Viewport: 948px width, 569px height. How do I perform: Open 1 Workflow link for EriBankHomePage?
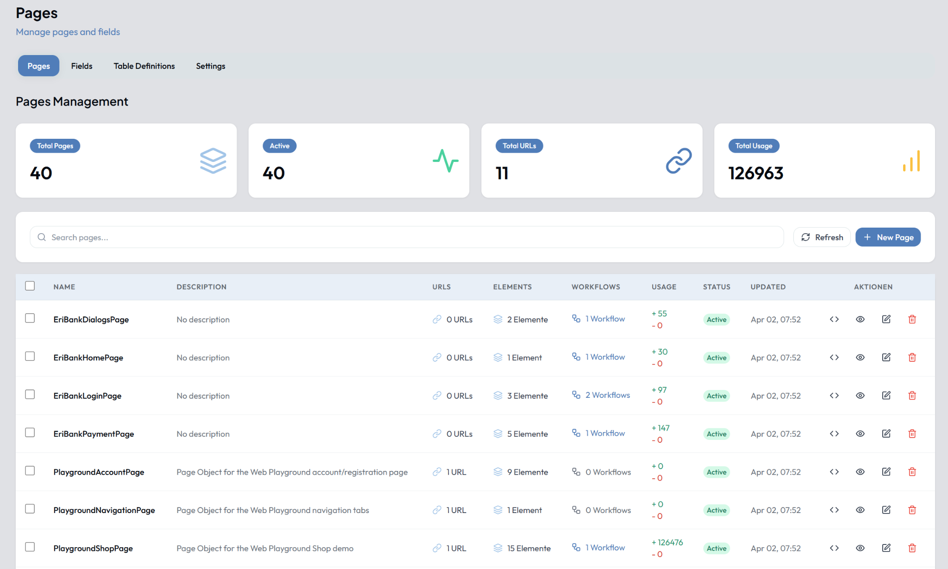(599, 357)
